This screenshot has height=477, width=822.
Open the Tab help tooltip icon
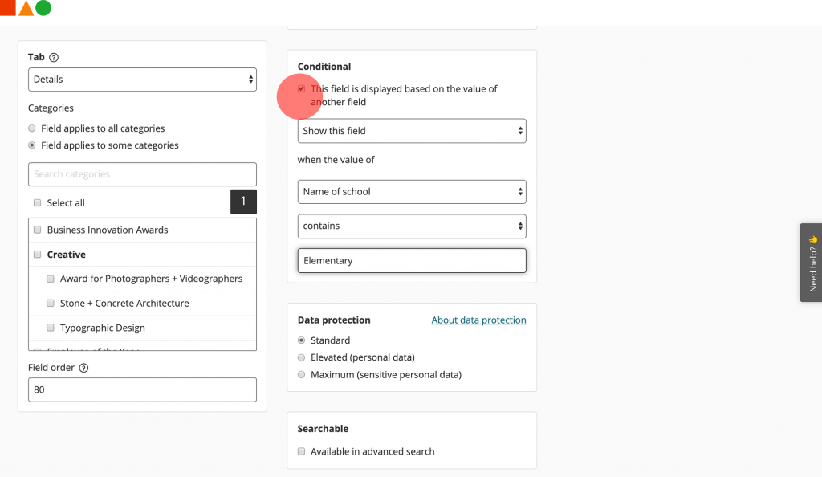pyautogui.click(x=53, y=57)
